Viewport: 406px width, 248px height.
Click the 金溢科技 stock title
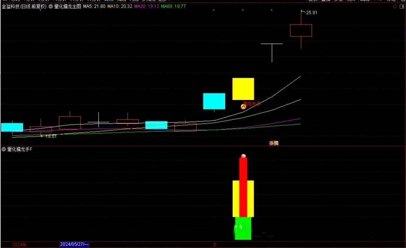[24, 6]
